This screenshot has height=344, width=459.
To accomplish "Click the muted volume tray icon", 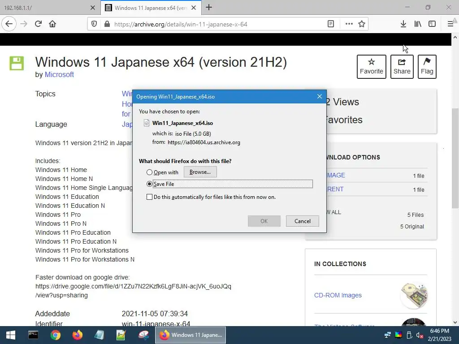I will (x=420, y=335).
